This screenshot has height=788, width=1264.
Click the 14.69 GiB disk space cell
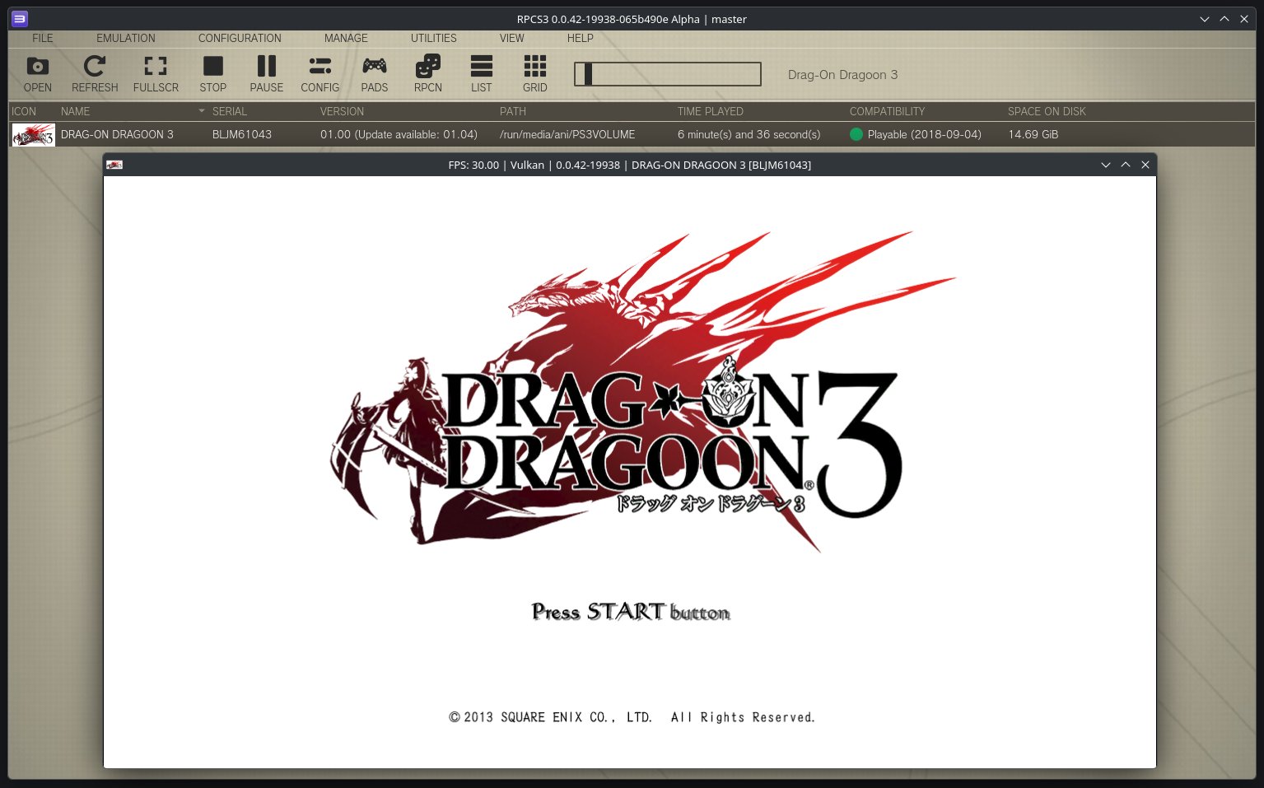(x=1033, y=134)
